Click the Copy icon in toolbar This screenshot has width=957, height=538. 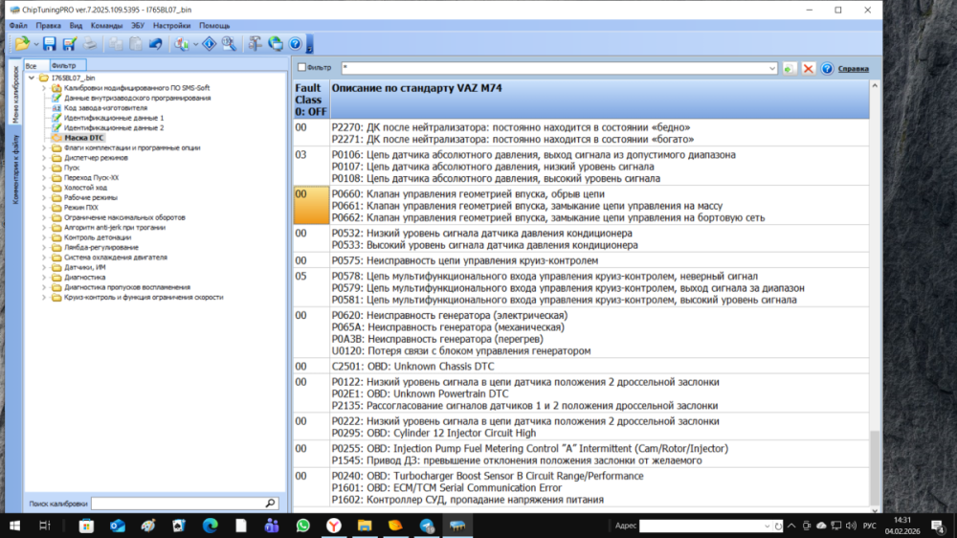pyautogui.click(x=116, y=44)
